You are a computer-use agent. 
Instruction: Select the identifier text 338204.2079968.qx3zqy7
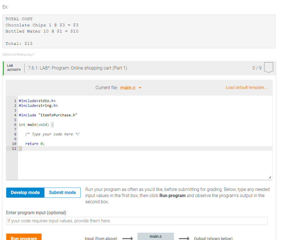pyautogui.click(x=19, y=54)
